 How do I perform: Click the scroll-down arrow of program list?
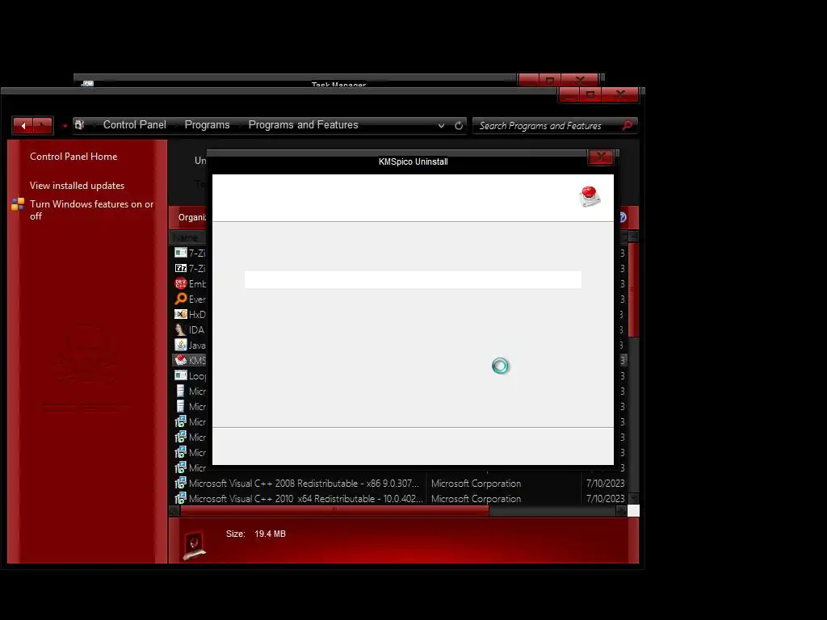(x=633, y=498)
